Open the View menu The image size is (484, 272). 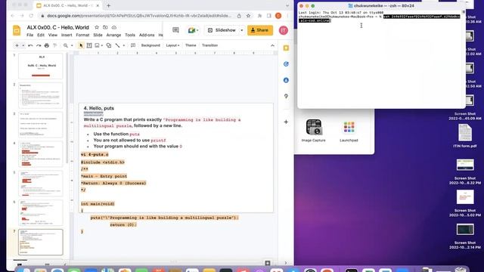point(53,36)
